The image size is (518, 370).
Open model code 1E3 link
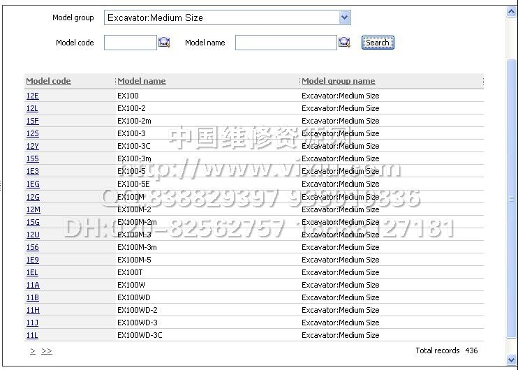(x=32, y=171)
